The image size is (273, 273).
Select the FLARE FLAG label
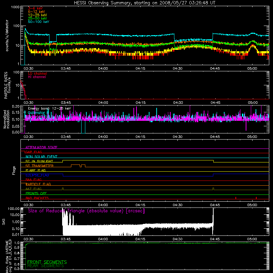tap(35, 170)
